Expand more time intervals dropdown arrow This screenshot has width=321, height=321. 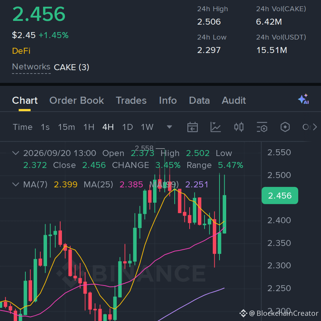[169, 127]
